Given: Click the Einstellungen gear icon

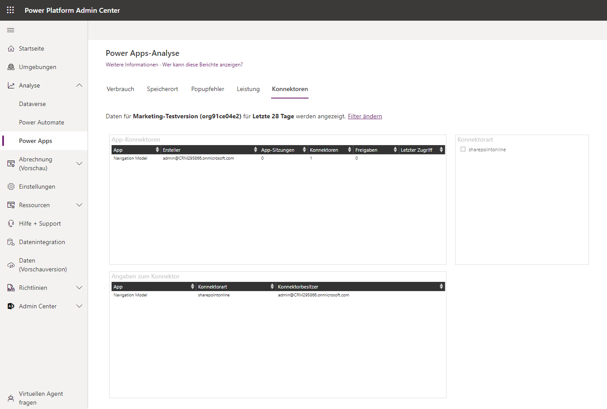Looking at the screenshot, I should (x=11, y=187).
